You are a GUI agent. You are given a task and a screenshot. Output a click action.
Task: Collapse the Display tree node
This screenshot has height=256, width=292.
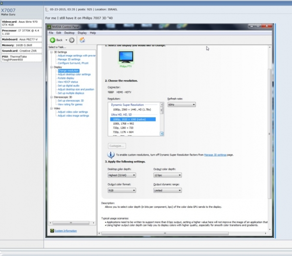52,67
